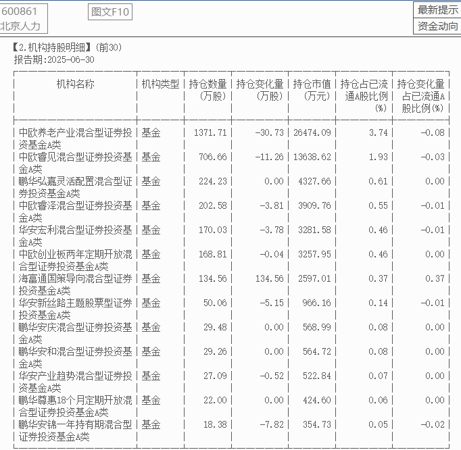461x450 pixels.
Task: Click holding change value -0.52
Action: tap(272, 376)
